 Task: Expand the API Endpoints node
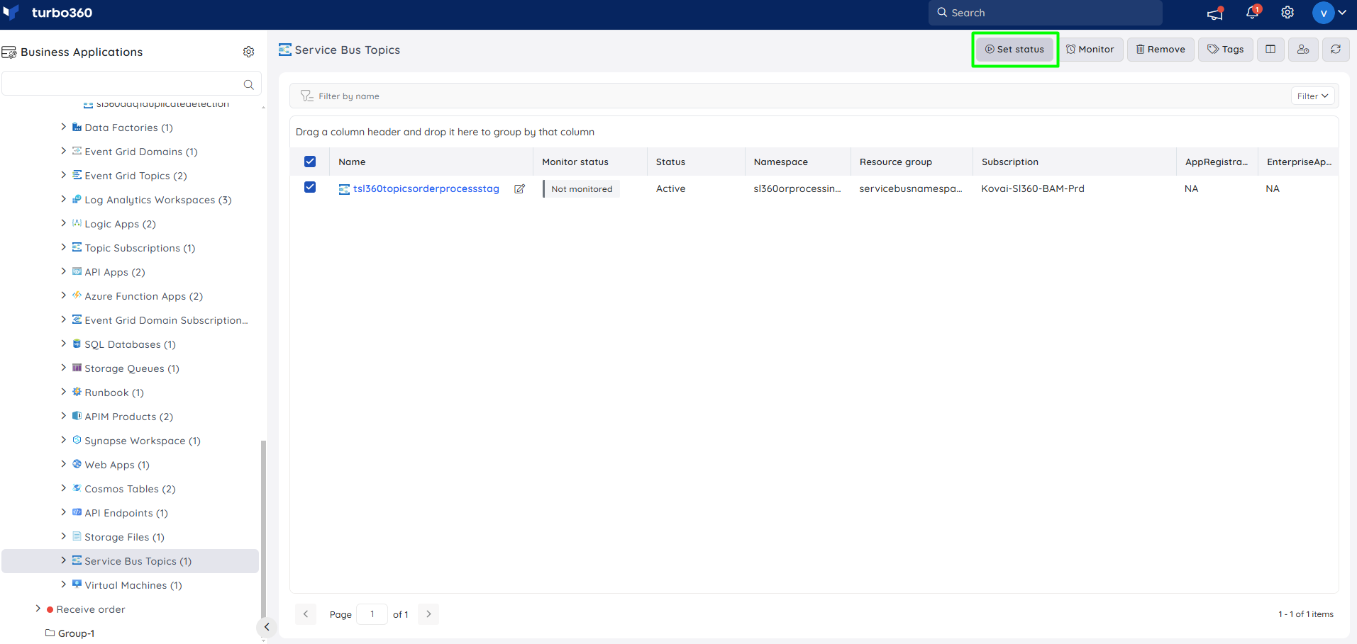(64, 512)
